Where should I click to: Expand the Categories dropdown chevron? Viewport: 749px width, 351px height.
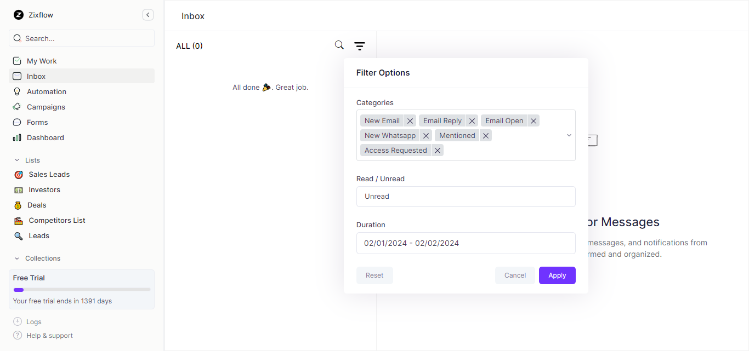pos(569,135)
